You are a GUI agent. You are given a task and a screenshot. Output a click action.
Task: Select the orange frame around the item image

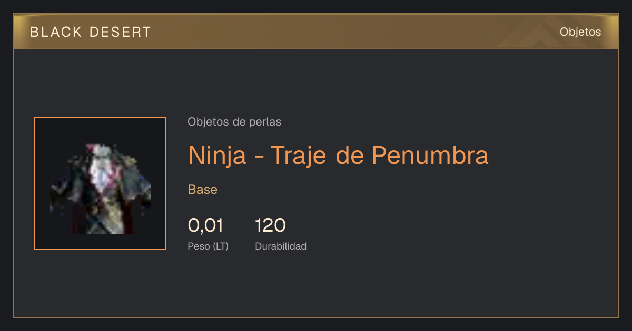pyautogui.click(x=100, y=183)
